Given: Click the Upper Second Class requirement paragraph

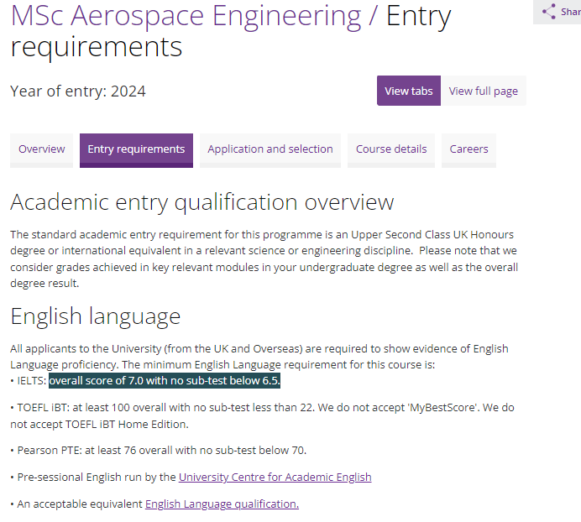Looking at the screenshot, I should click(264, 259).
